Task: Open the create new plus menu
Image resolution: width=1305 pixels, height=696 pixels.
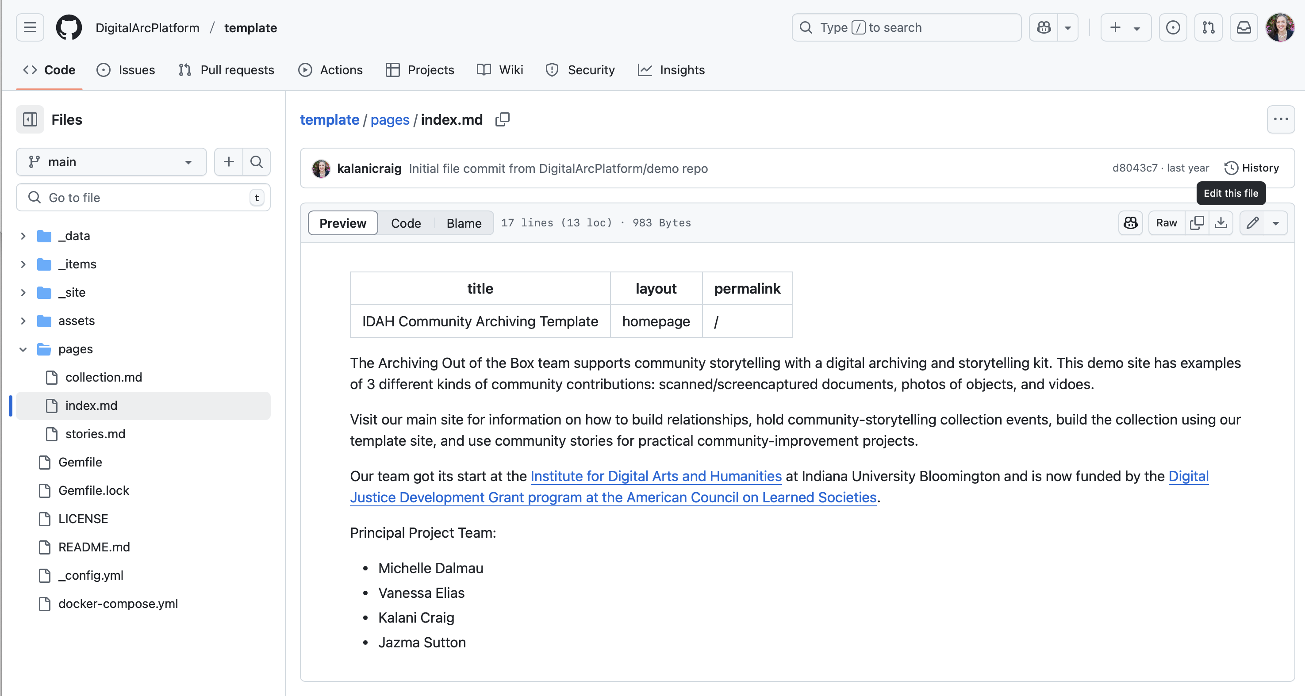Action: (x=1126, y=27)
